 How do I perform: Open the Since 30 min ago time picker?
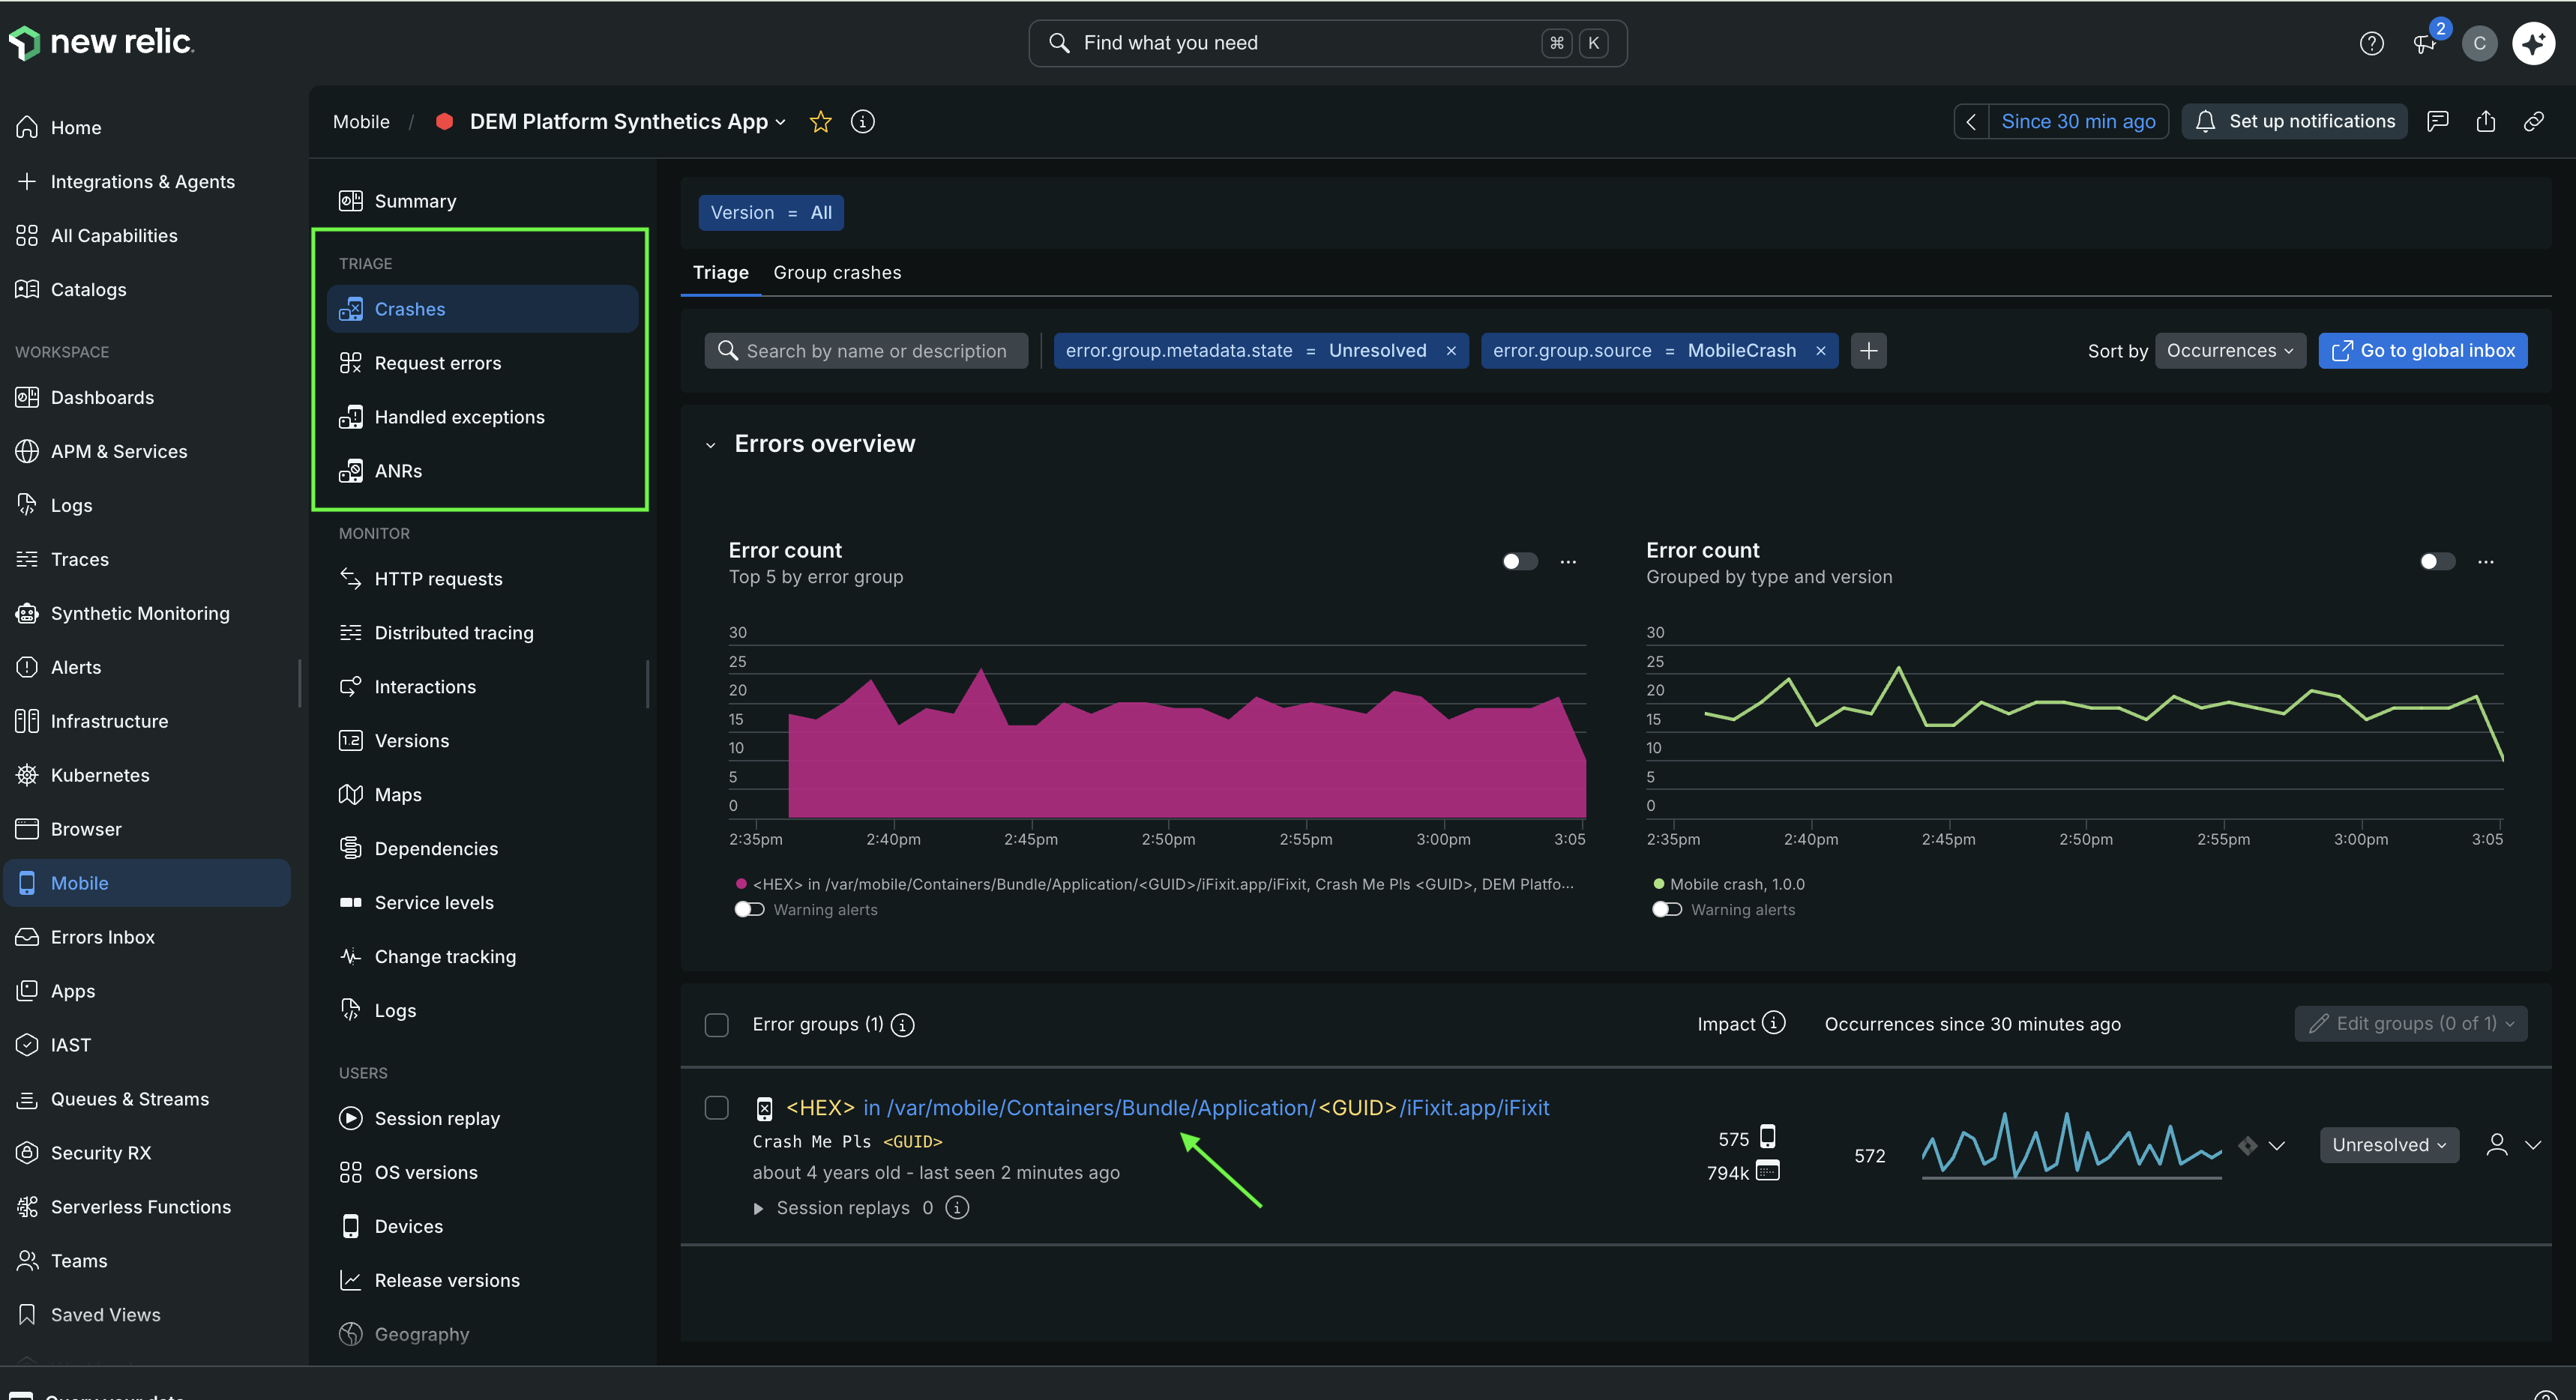[x=2078, y=121]
